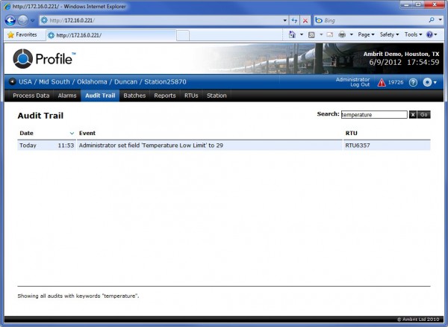Viewport: 448px width, 327px height.
Task: Click the alarm count 19726
Action: coord(396,82)
